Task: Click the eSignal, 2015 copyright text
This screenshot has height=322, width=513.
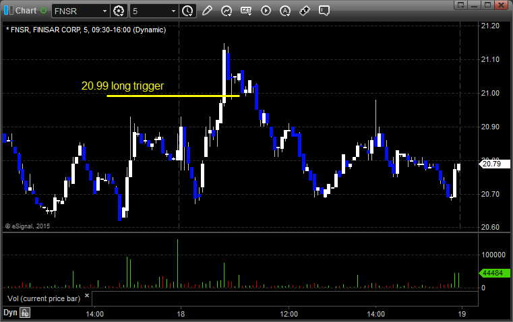Action: [28, 226]
